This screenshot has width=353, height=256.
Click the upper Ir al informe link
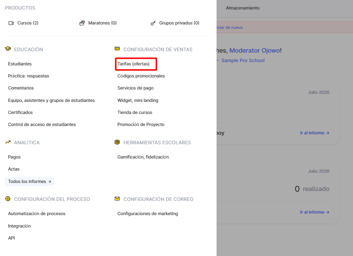pyautogui.click(x=315, y=133)
